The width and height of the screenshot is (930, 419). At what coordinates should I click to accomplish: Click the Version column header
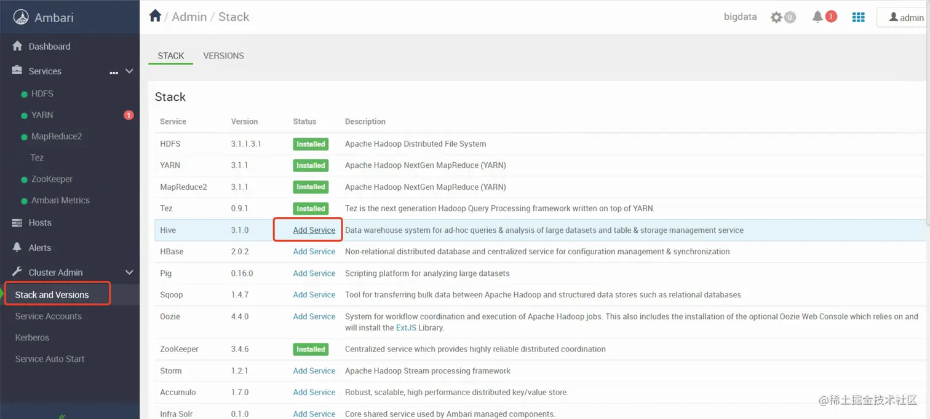(244, 122)
